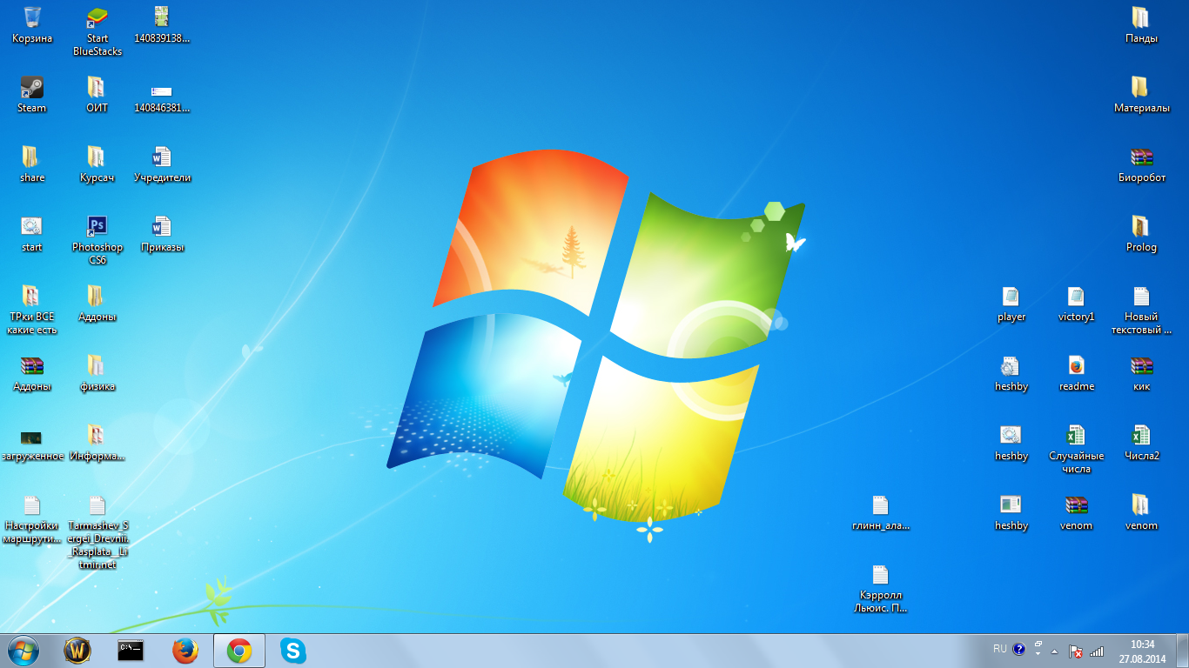Click the RU input language indicator
The height and width of the screenshot is (668, 1189).
[1000, 649]
